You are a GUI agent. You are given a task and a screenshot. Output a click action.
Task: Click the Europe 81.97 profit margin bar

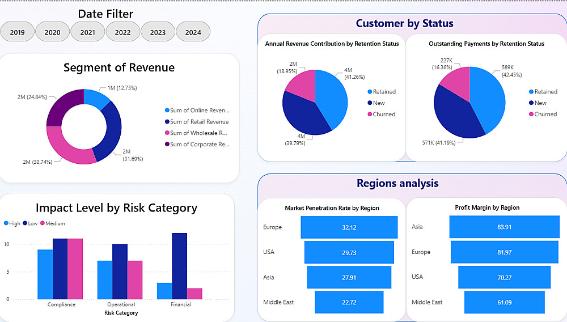pyautogui.click(x=505, y=252)
